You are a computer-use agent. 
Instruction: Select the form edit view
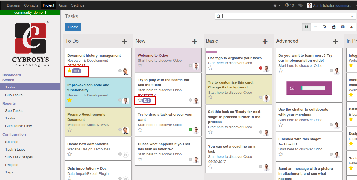pyautogui.click(x=325, y=27)
